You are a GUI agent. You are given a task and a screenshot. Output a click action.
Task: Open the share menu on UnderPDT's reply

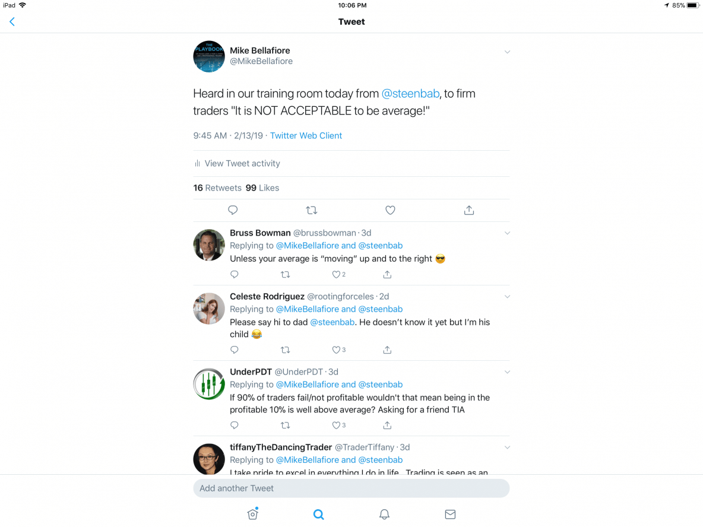[x=387, y=425]
